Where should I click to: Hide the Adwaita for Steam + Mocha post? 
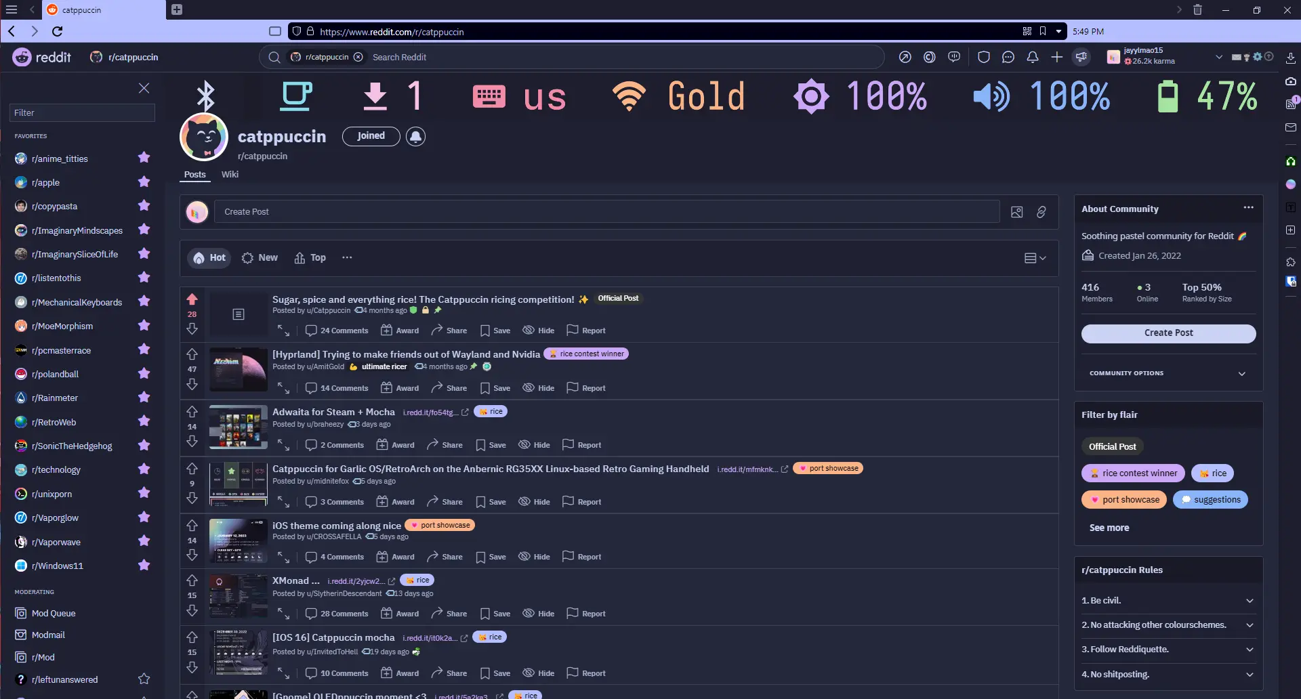point(534,445)
